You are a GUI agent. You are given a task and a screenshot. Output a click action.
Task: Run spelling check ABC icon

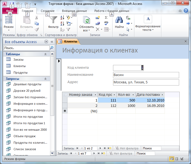pos(106,23)
